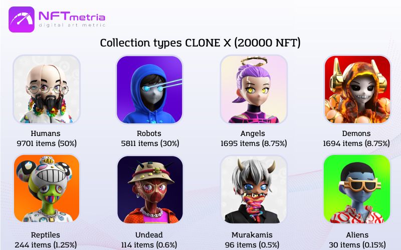401x250 pixels.
Task: Click the Angels label text
Action: pos(253,133)
